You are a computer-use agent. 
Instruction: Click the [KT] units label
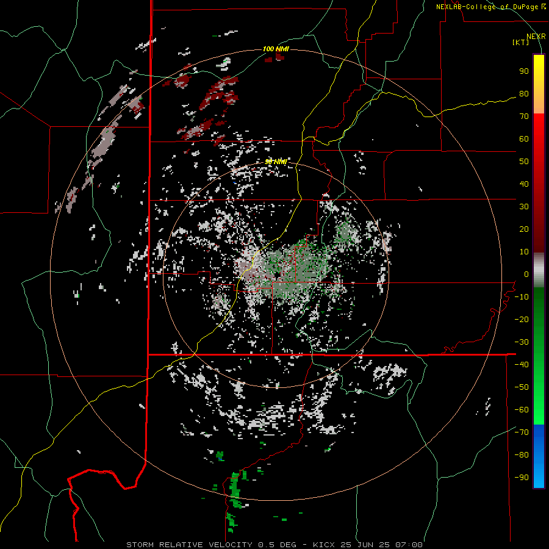point(521,42)
